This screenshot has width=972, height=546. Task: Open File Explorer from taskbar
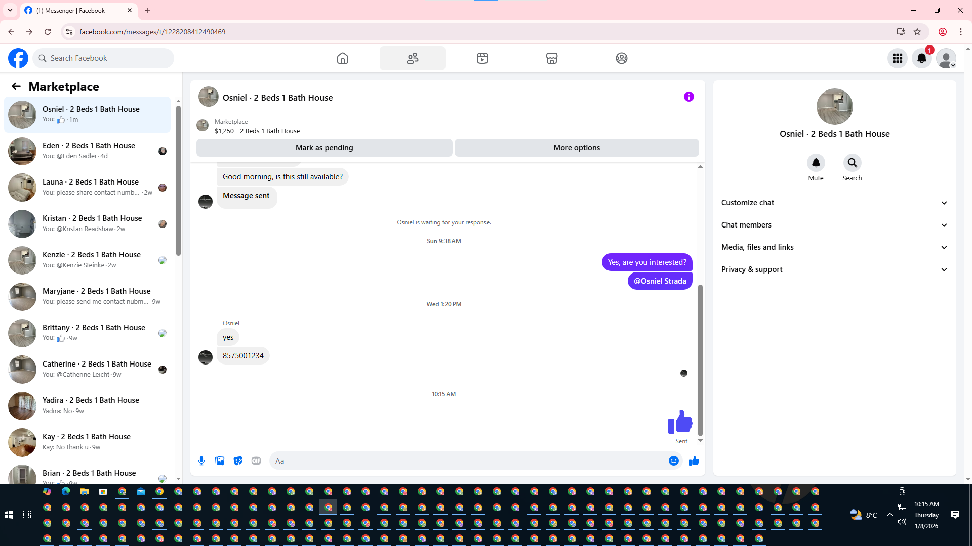click(85, 491)
